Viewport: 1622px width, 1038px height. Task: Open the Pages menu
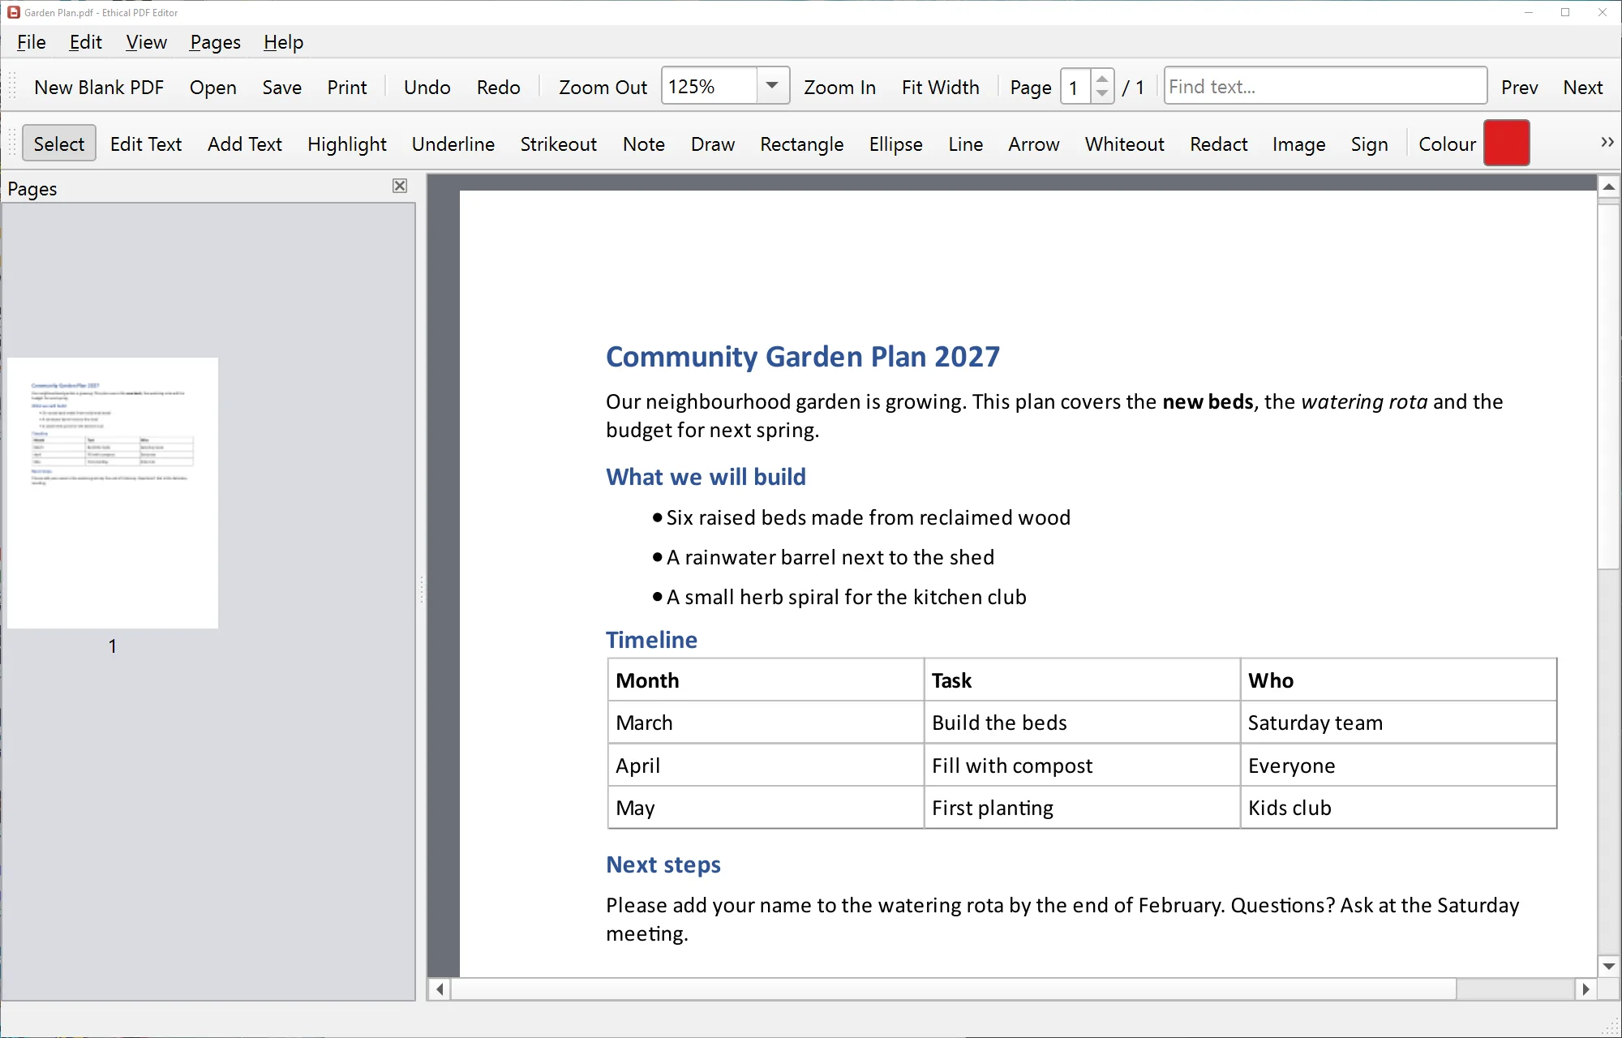point(215,42)
